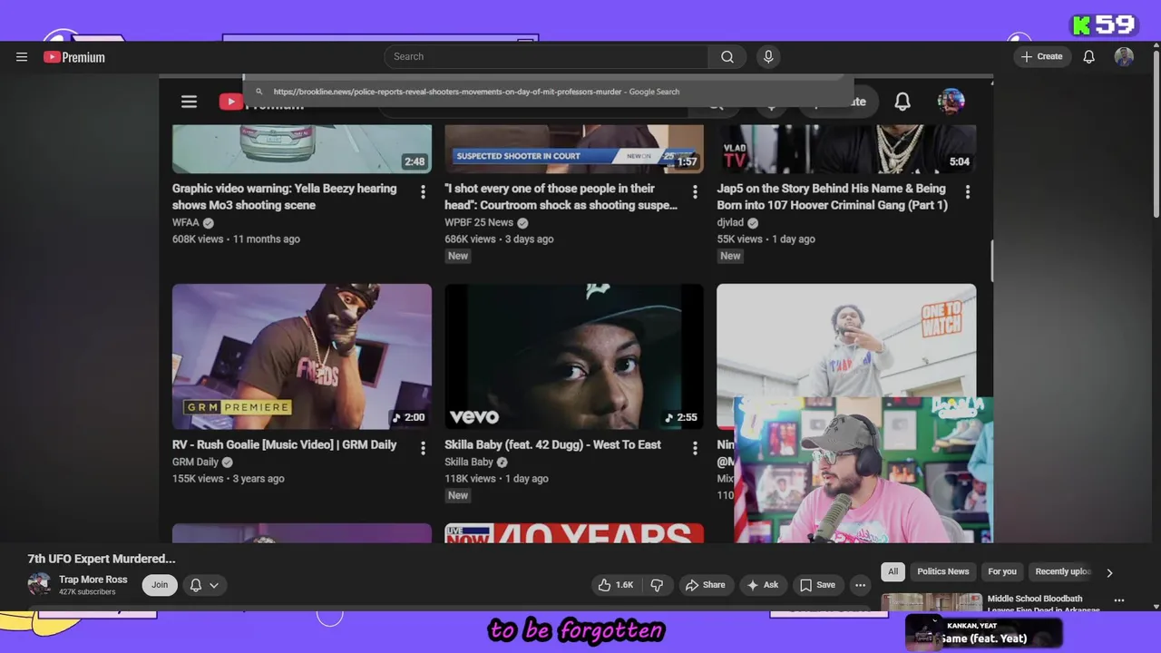
Task: Open the Yella Beezy hearing video title
Action: pos(284,197)
